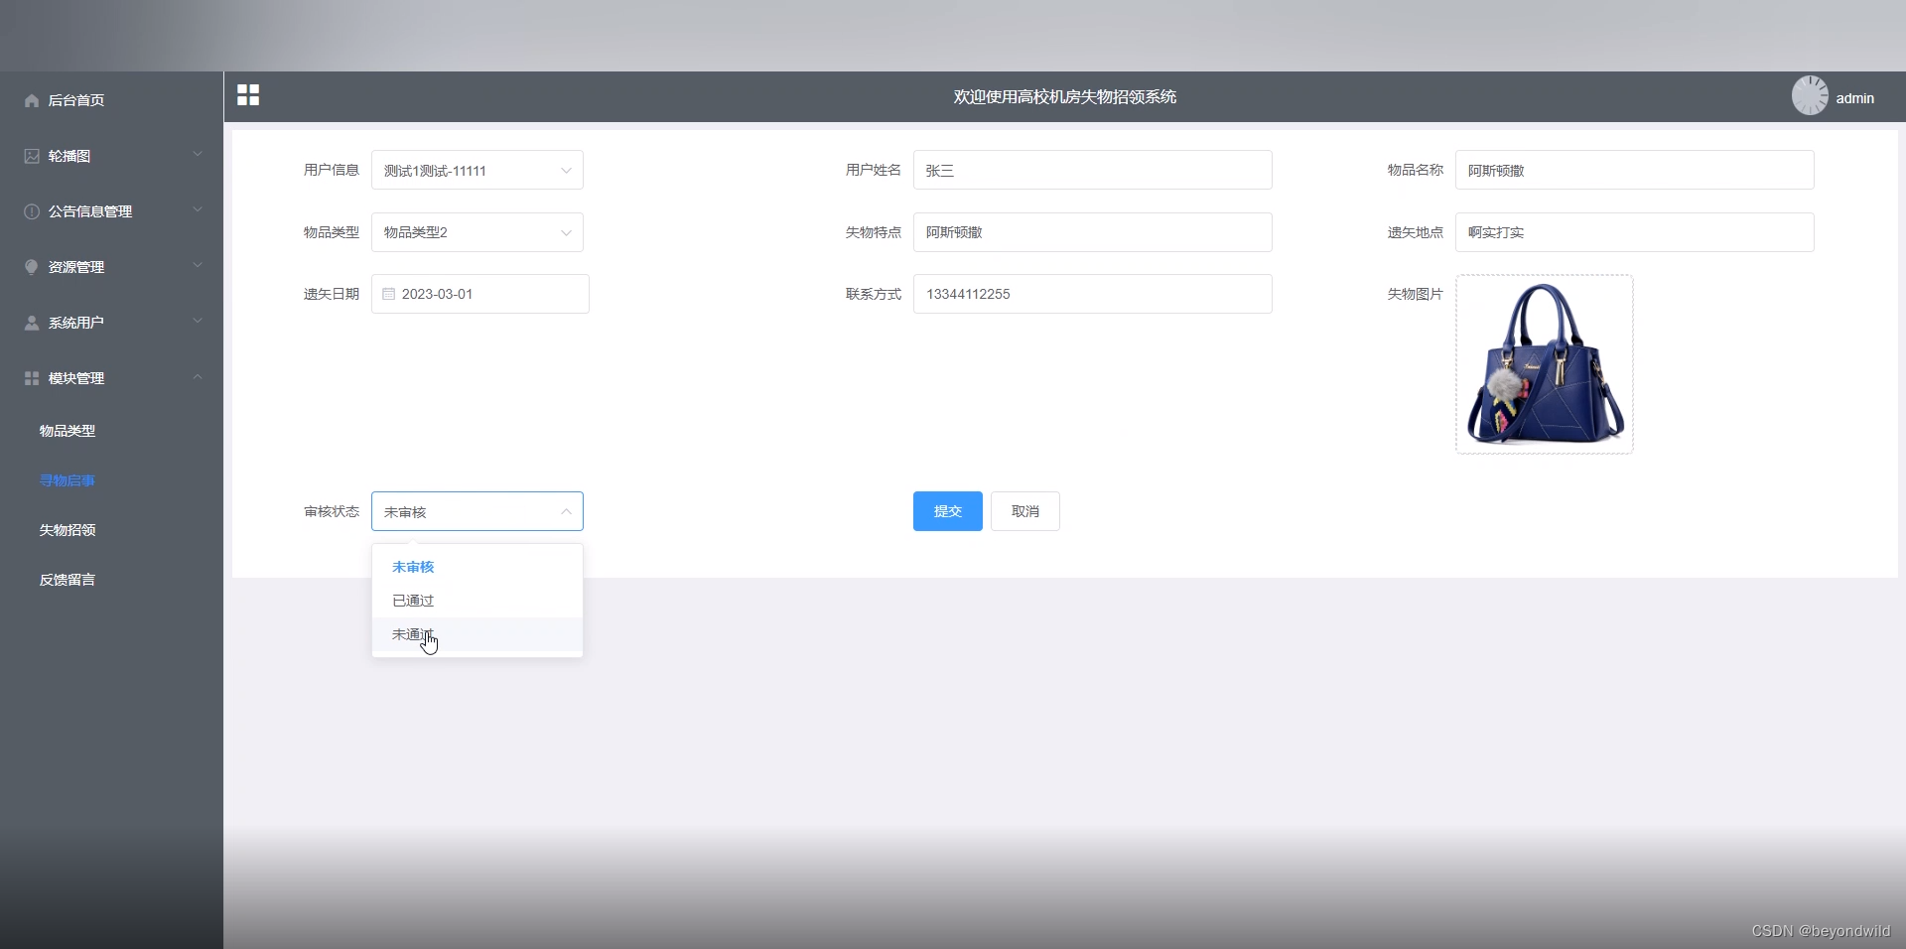This screenshot has width=1906, height=949.
Task: Collapse the 模块管理 sidebar section
Action: point(197,377)
